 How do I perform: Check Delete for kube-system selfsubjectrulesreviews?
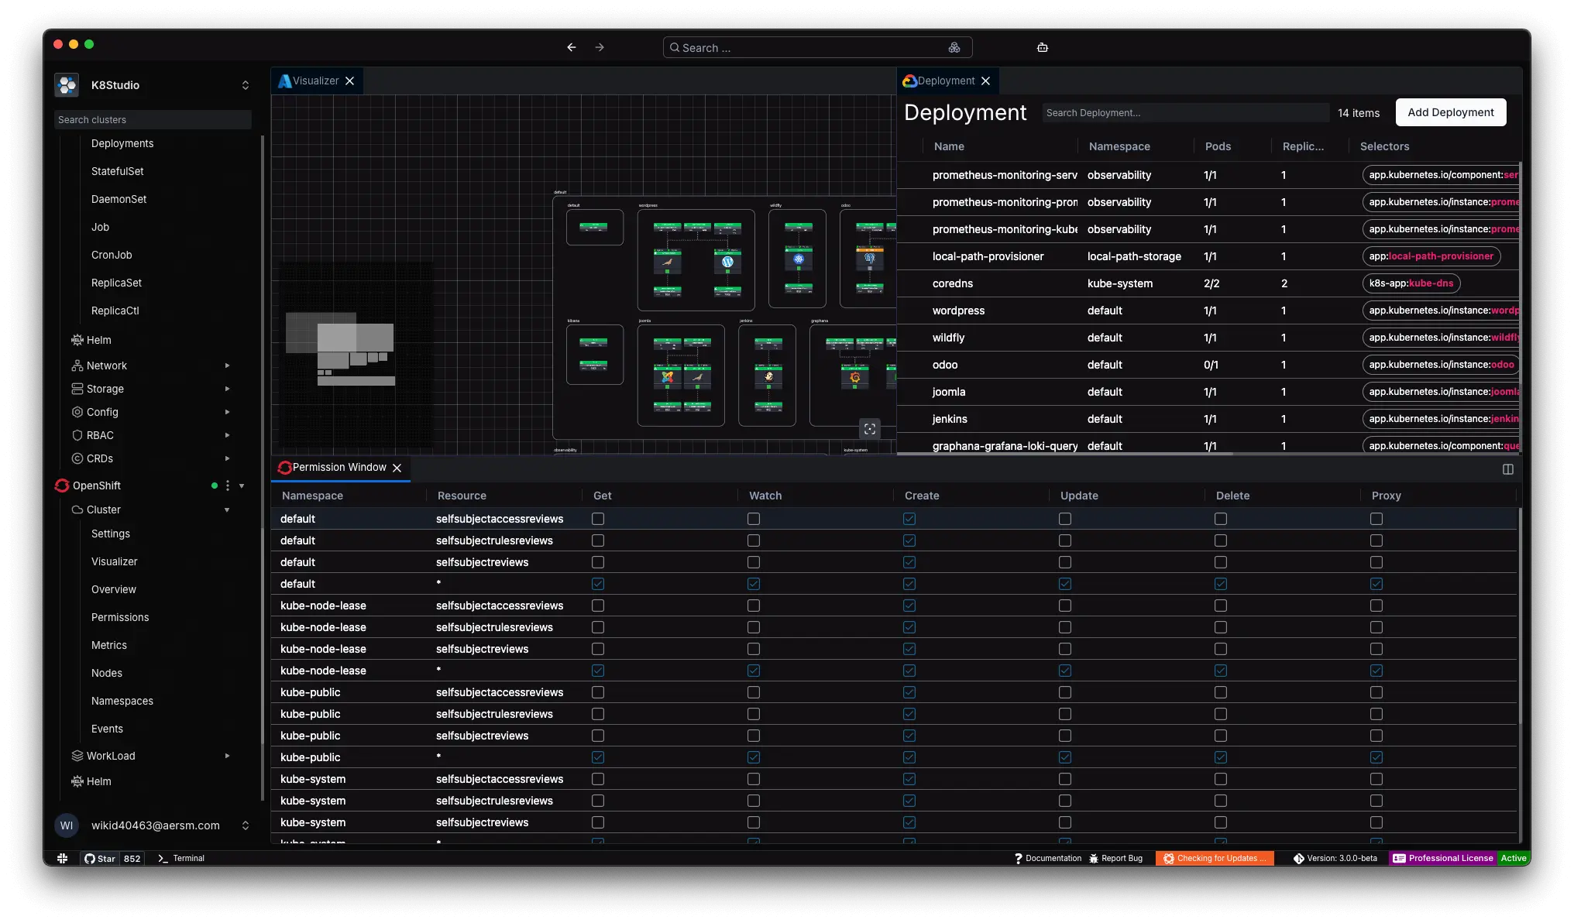click(1221, 801)
